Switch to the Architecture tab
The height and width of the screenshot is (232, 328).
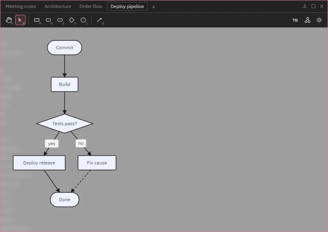coord(58,6)
